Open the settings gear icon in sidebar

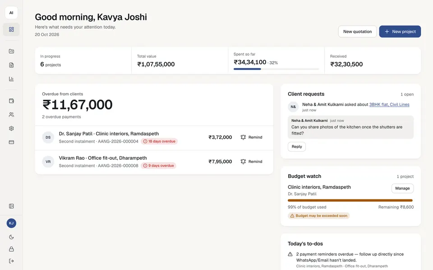pos(11,128)
